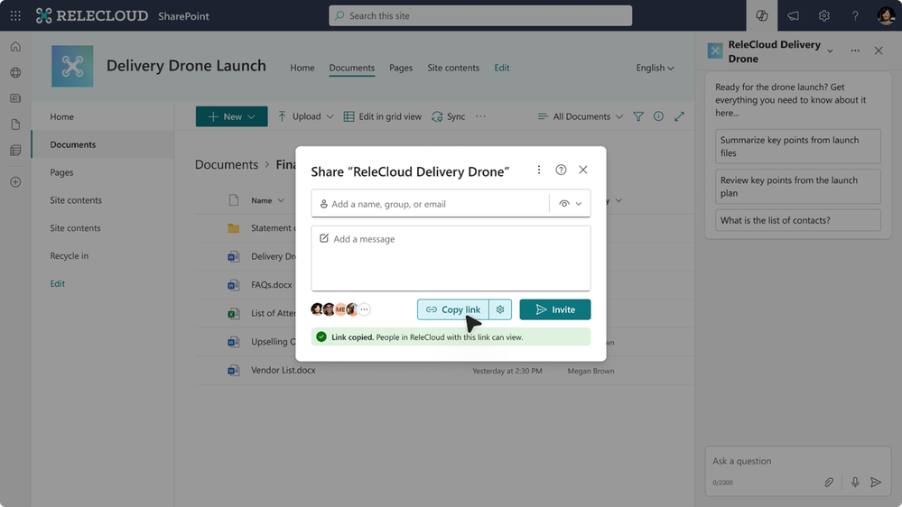Open the English language dropdown
902x507 pixels.
coord(655,68)
